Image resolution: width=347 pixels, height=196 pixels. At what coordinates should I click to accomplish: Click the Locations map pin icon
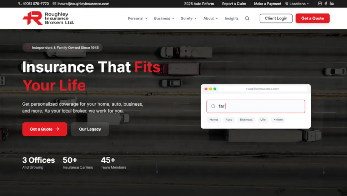(x=287, y=4)
